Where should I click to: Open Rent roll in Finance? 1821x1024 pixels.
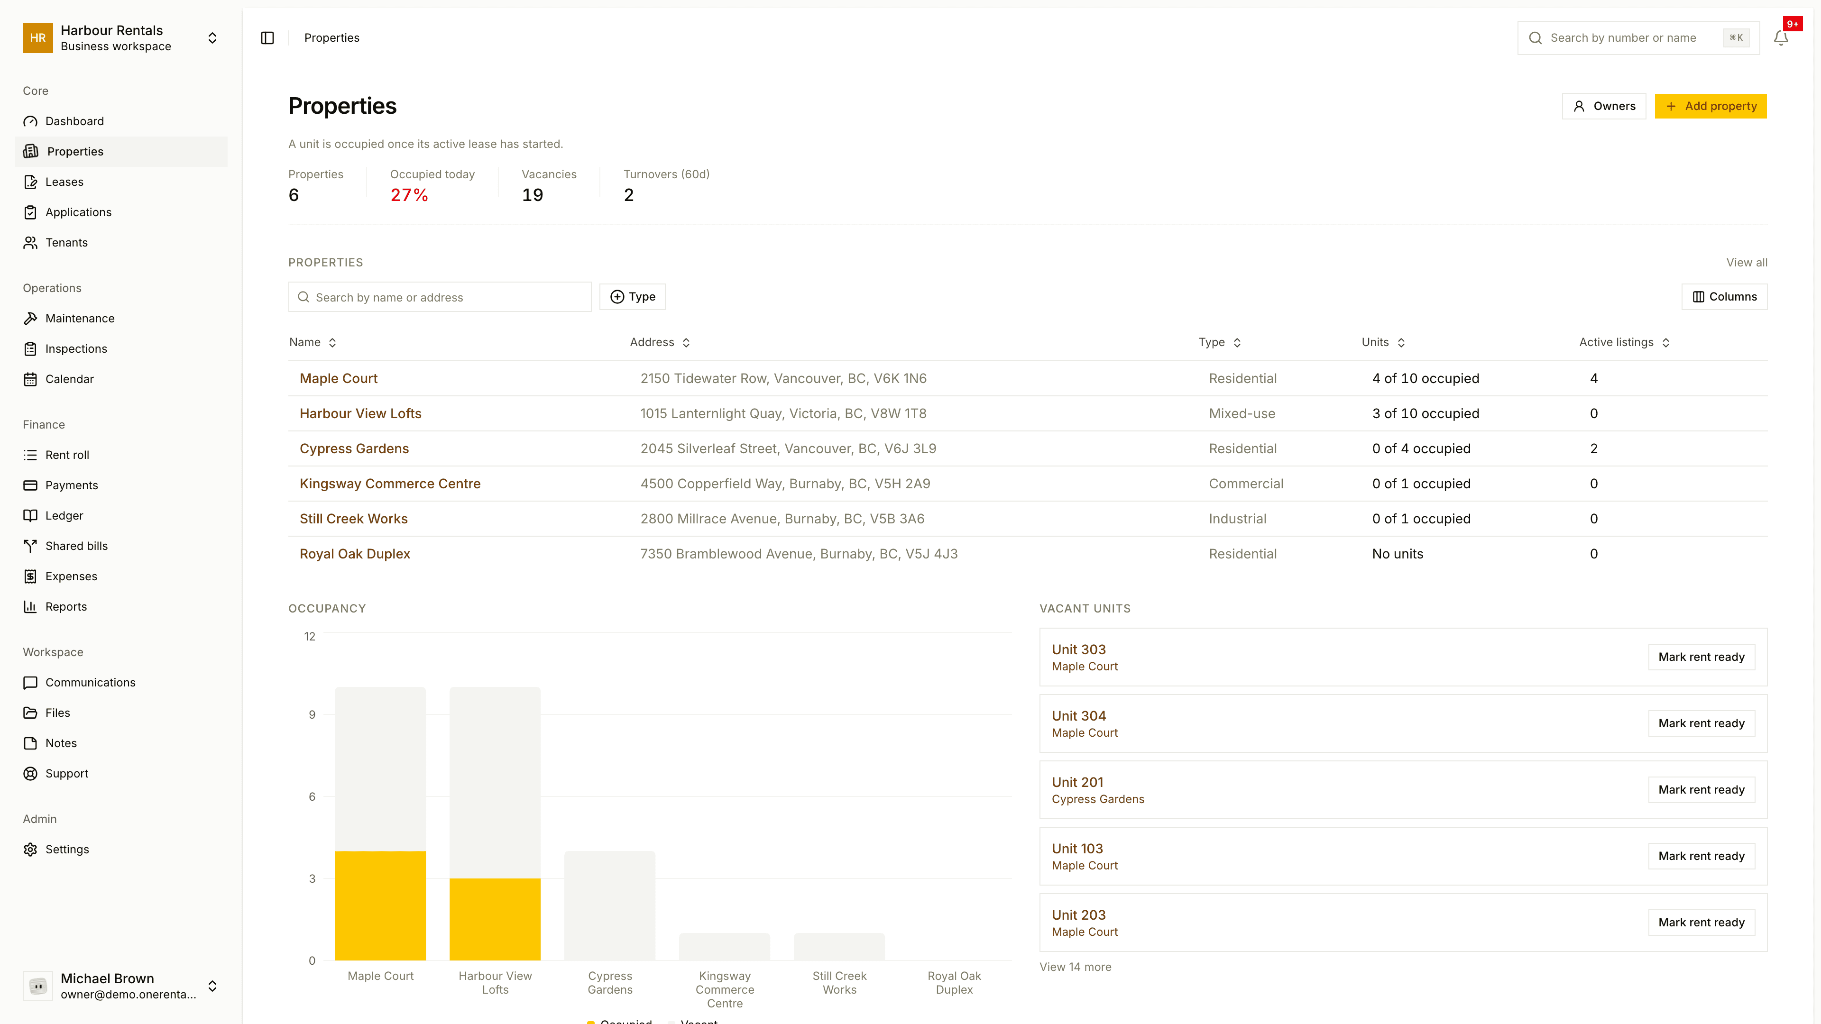121,455
